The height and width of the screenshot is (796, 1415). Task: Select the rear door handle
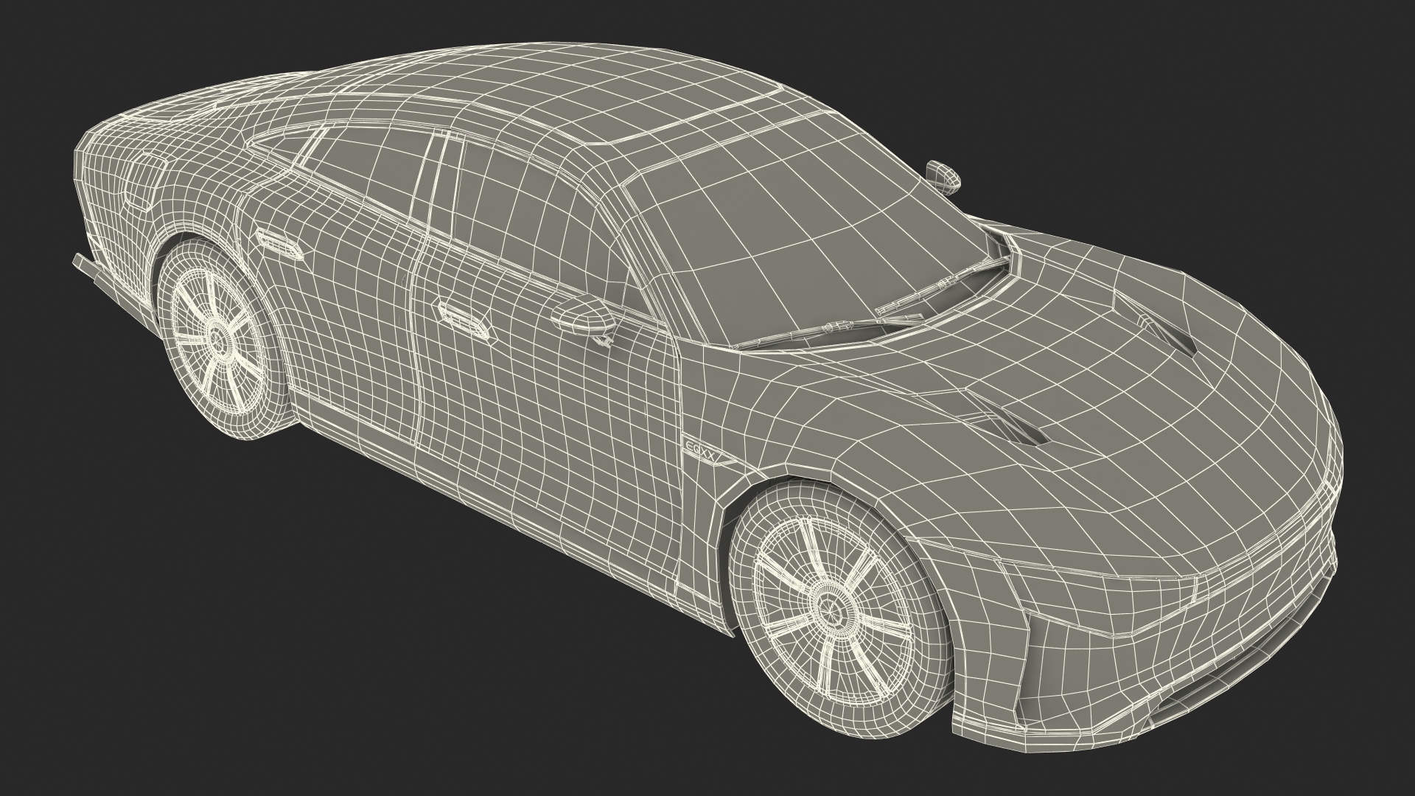pos(279,242)
